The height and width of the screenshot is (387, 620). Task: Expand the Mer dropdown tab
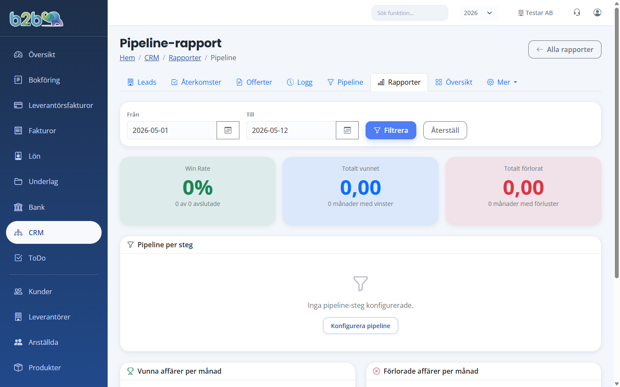[x=502, y=82]
